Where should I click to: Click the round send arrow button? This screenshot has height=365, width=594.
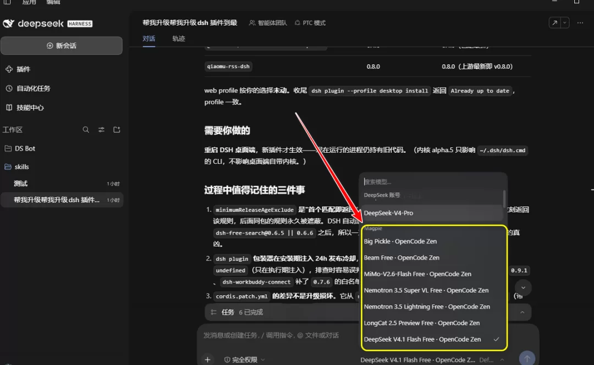click(x=527, y=358)
